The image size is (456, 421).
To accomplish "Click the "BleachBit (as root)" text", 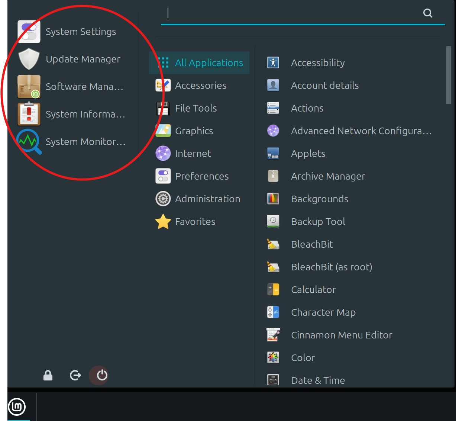I will pyautogui.click(x=332, y=267).
